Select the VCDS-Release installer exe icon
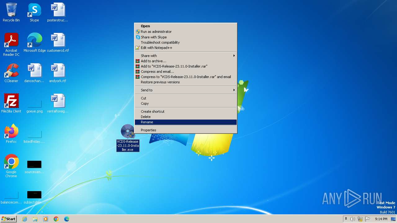 tap(128, 138)
